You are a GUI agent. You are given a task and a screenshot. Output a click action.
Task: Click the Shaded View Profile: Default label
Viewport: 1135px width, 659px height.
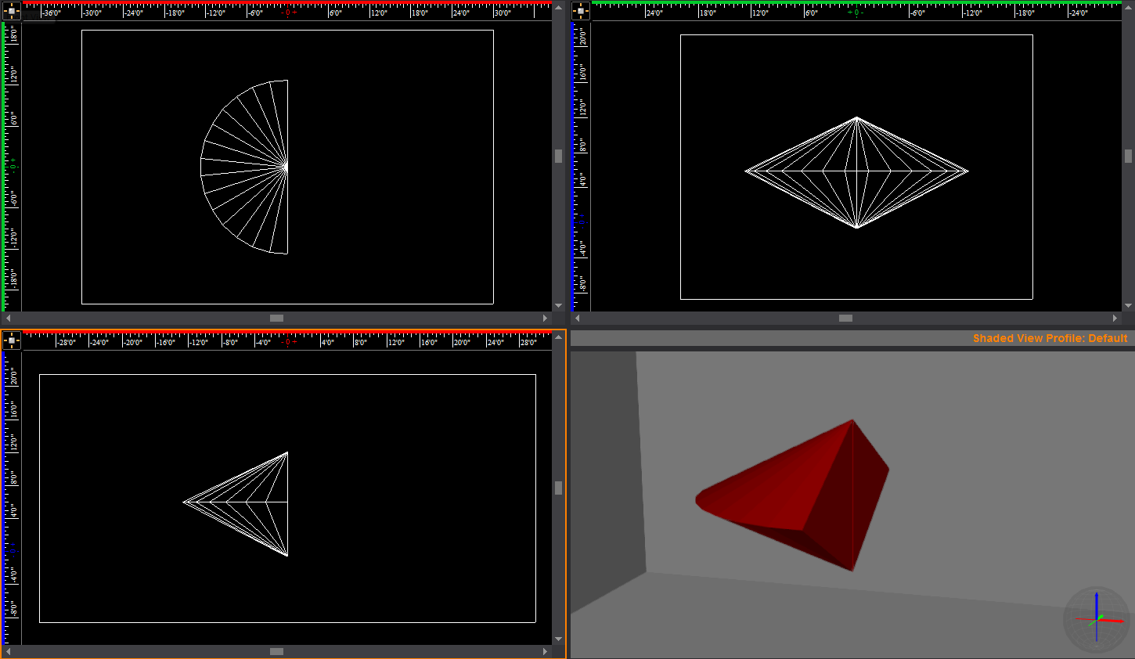[1050, 338]
